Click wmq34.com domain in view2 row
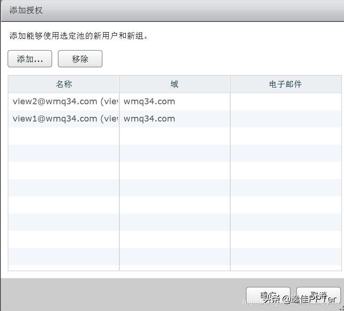This screenshot has height=311, width=344. tap(175, 101)
